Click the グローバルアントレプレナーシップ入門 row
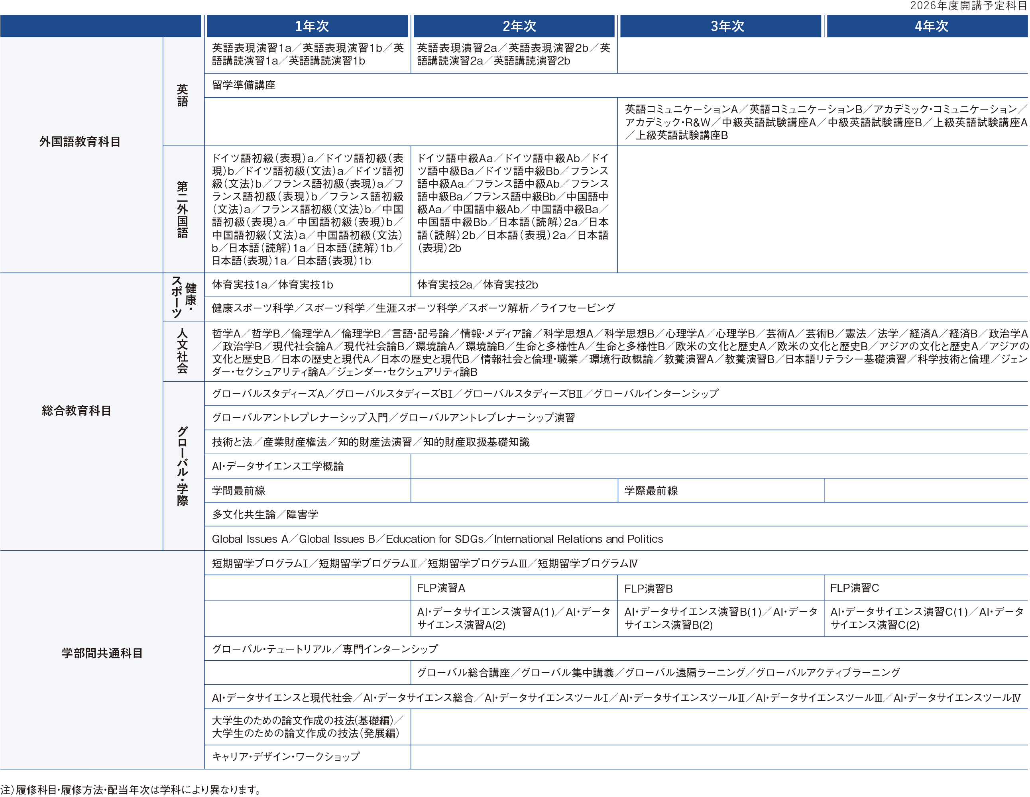The height and width of the screenshot is (797, 1030). (616, 418)
